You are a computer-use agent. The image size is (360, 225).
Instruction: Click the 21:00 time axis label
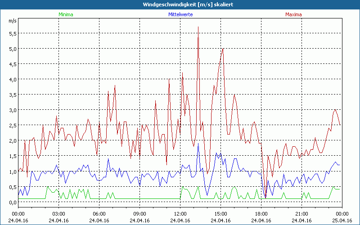pos(301,214)
